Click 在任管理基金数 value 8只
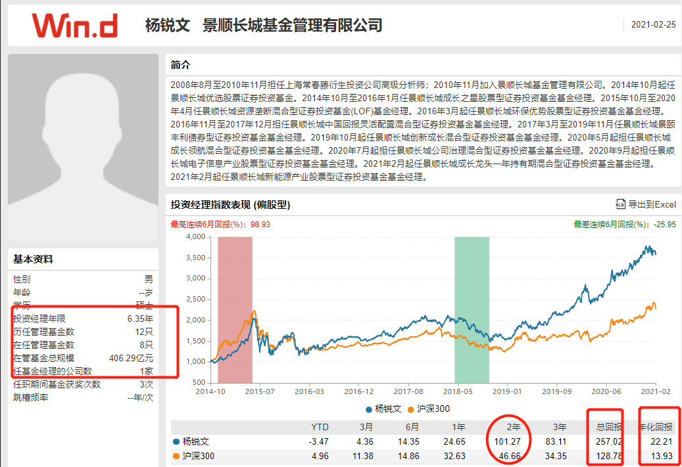This screenshot has width=682, height=467. point(147,345)
